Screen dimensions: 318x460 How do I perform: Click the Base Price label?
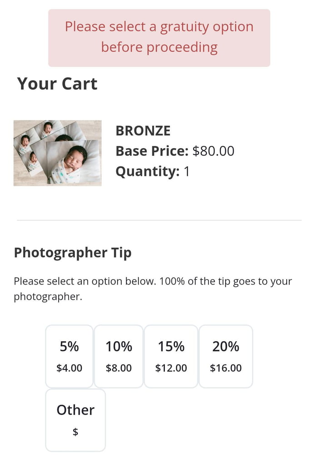pyautogui.click(x=152, y=151)
